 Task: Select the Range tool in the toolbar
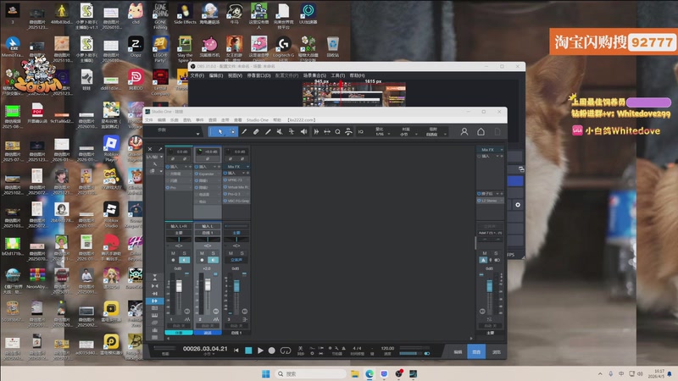[232, 131]
